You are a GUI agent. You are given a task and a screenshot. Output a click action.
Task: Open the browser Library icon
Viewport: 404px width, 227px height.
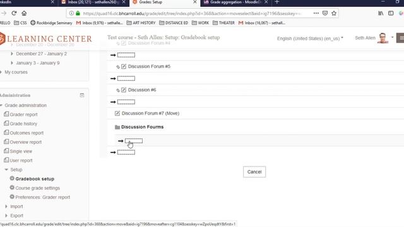(381, 13)
